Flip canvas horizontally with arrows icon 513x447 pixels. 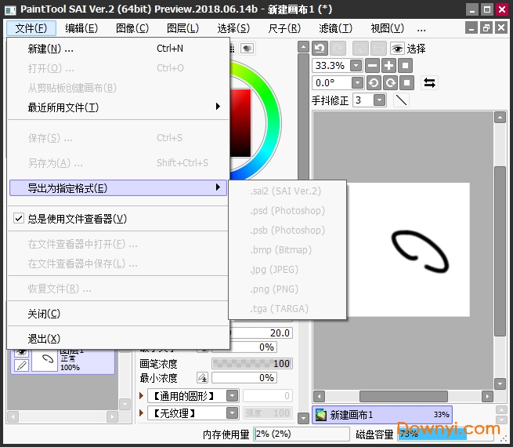pos(429,83)
